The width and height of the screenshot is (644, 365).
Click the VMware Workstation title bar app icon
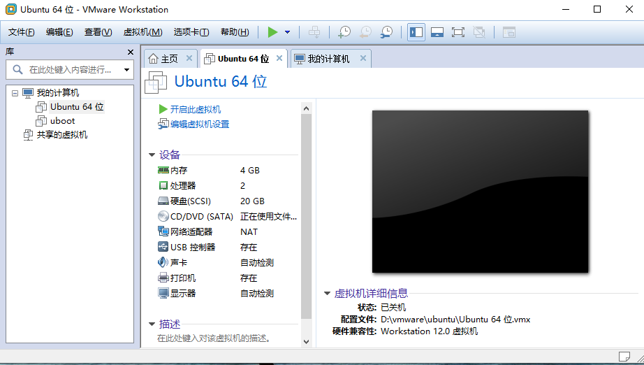(11, 9)
